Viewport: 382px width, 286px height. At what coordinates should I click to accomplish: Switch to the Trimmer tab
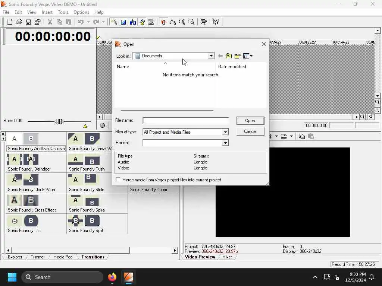click(38, 257)
